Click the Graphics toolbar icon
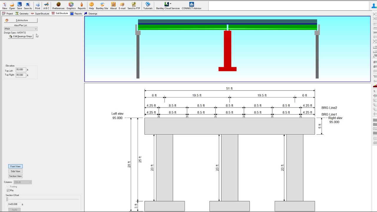This screenshot has height=212, width=377. (71, 6)
